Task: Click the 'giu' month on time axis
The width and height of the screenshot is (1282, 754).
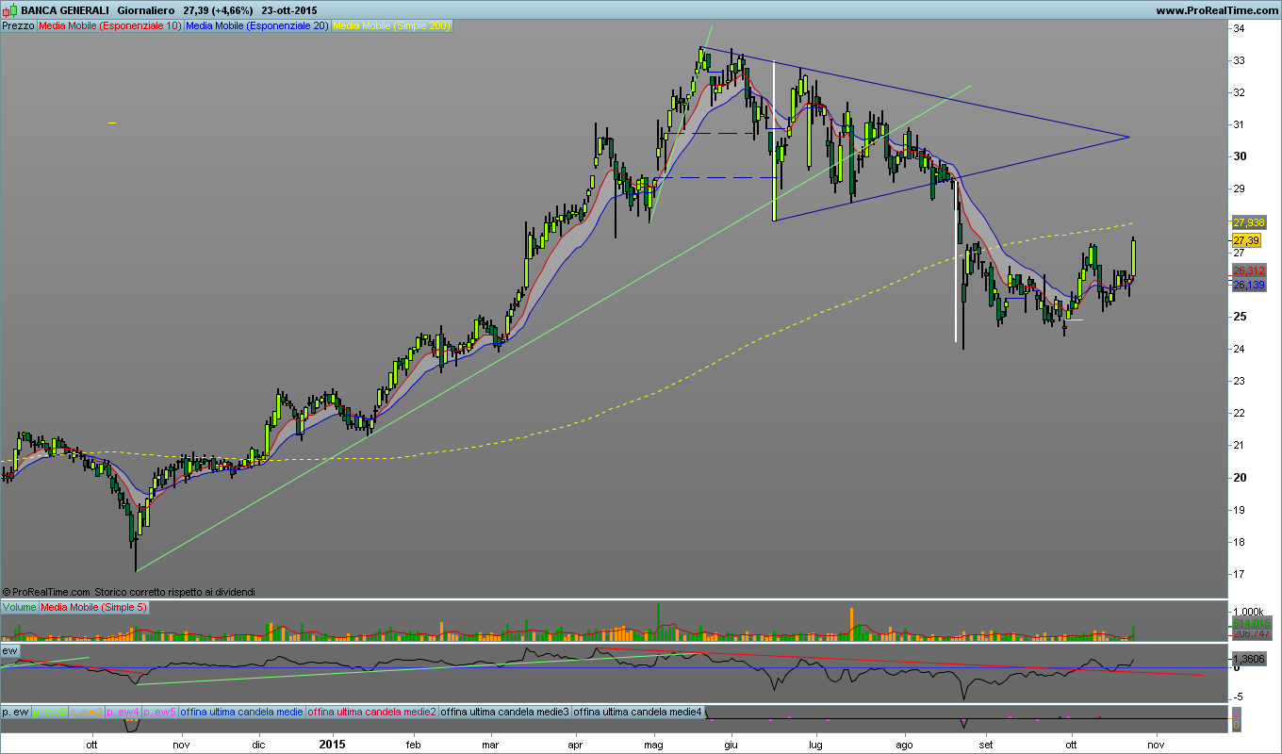Action: [729, 745]
